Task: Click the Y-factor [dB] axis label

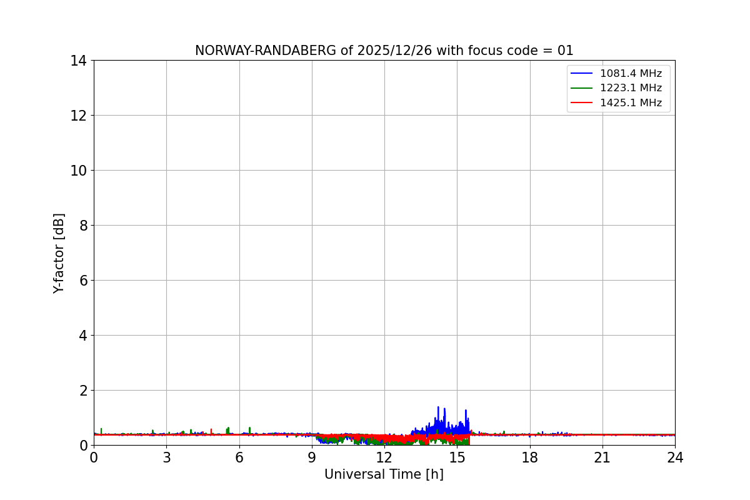Action: click(x=59, y=253)
